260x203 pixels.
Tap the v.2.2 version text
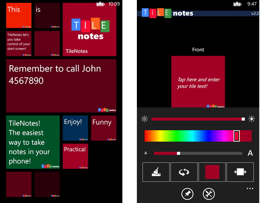coord(255,14)
